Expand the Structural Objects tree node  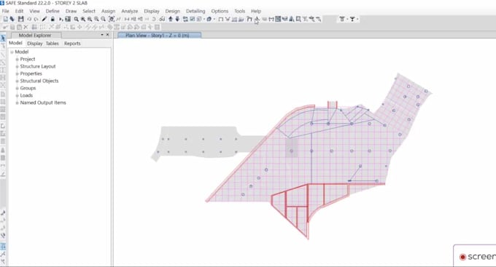pos(17,81)
